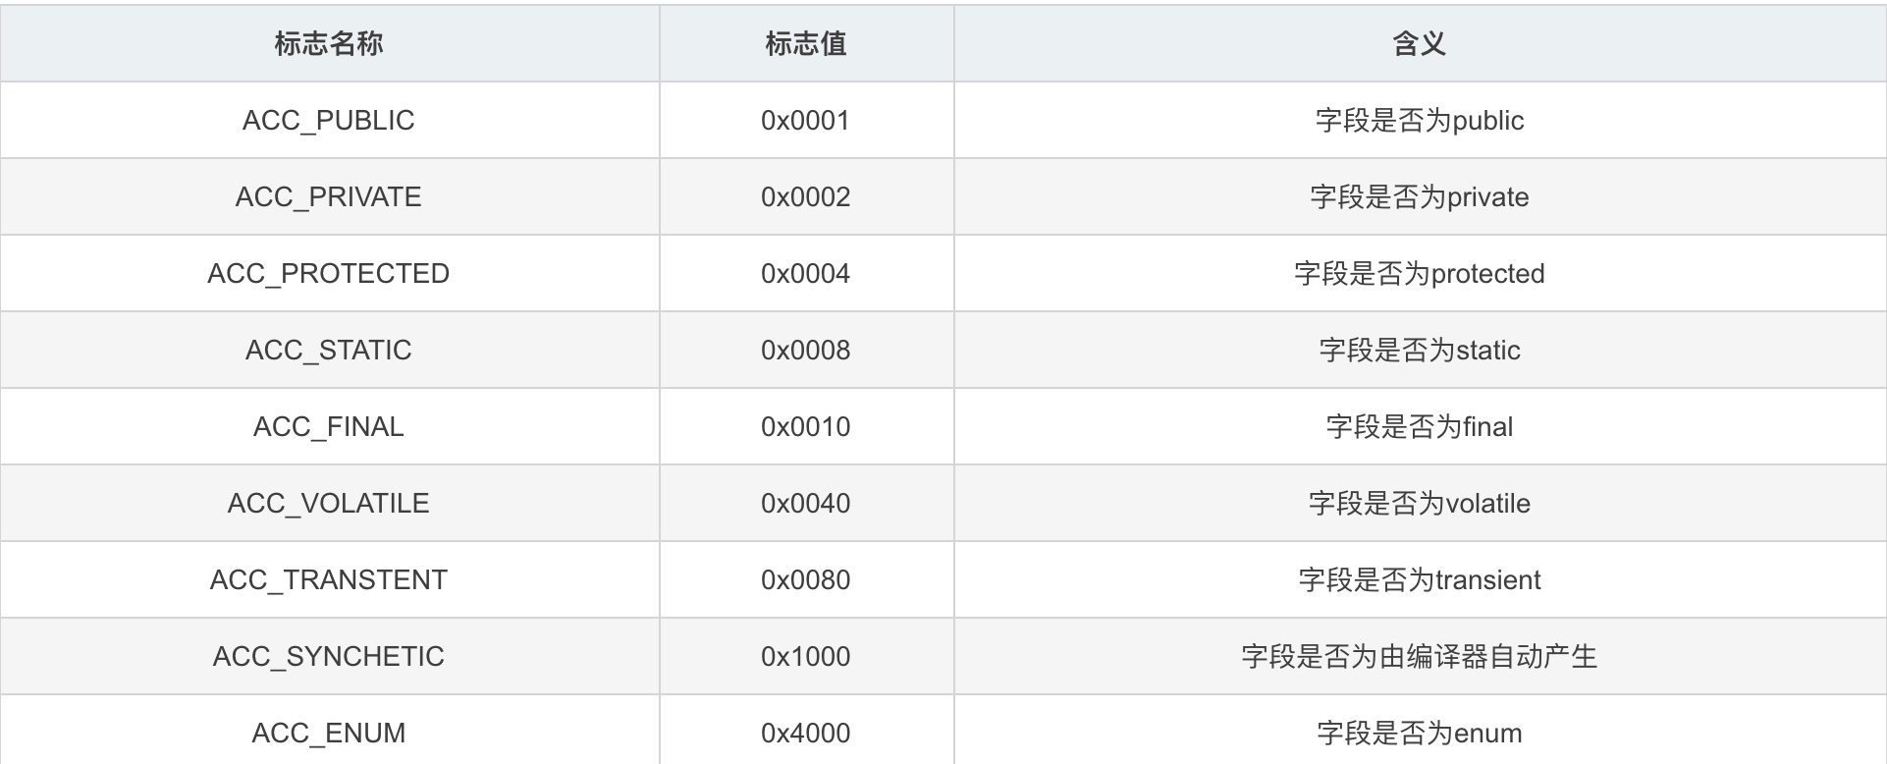Click the 字段是否为transient description
This screenshot has height=764, width=1887.
tap(1420, 579)
